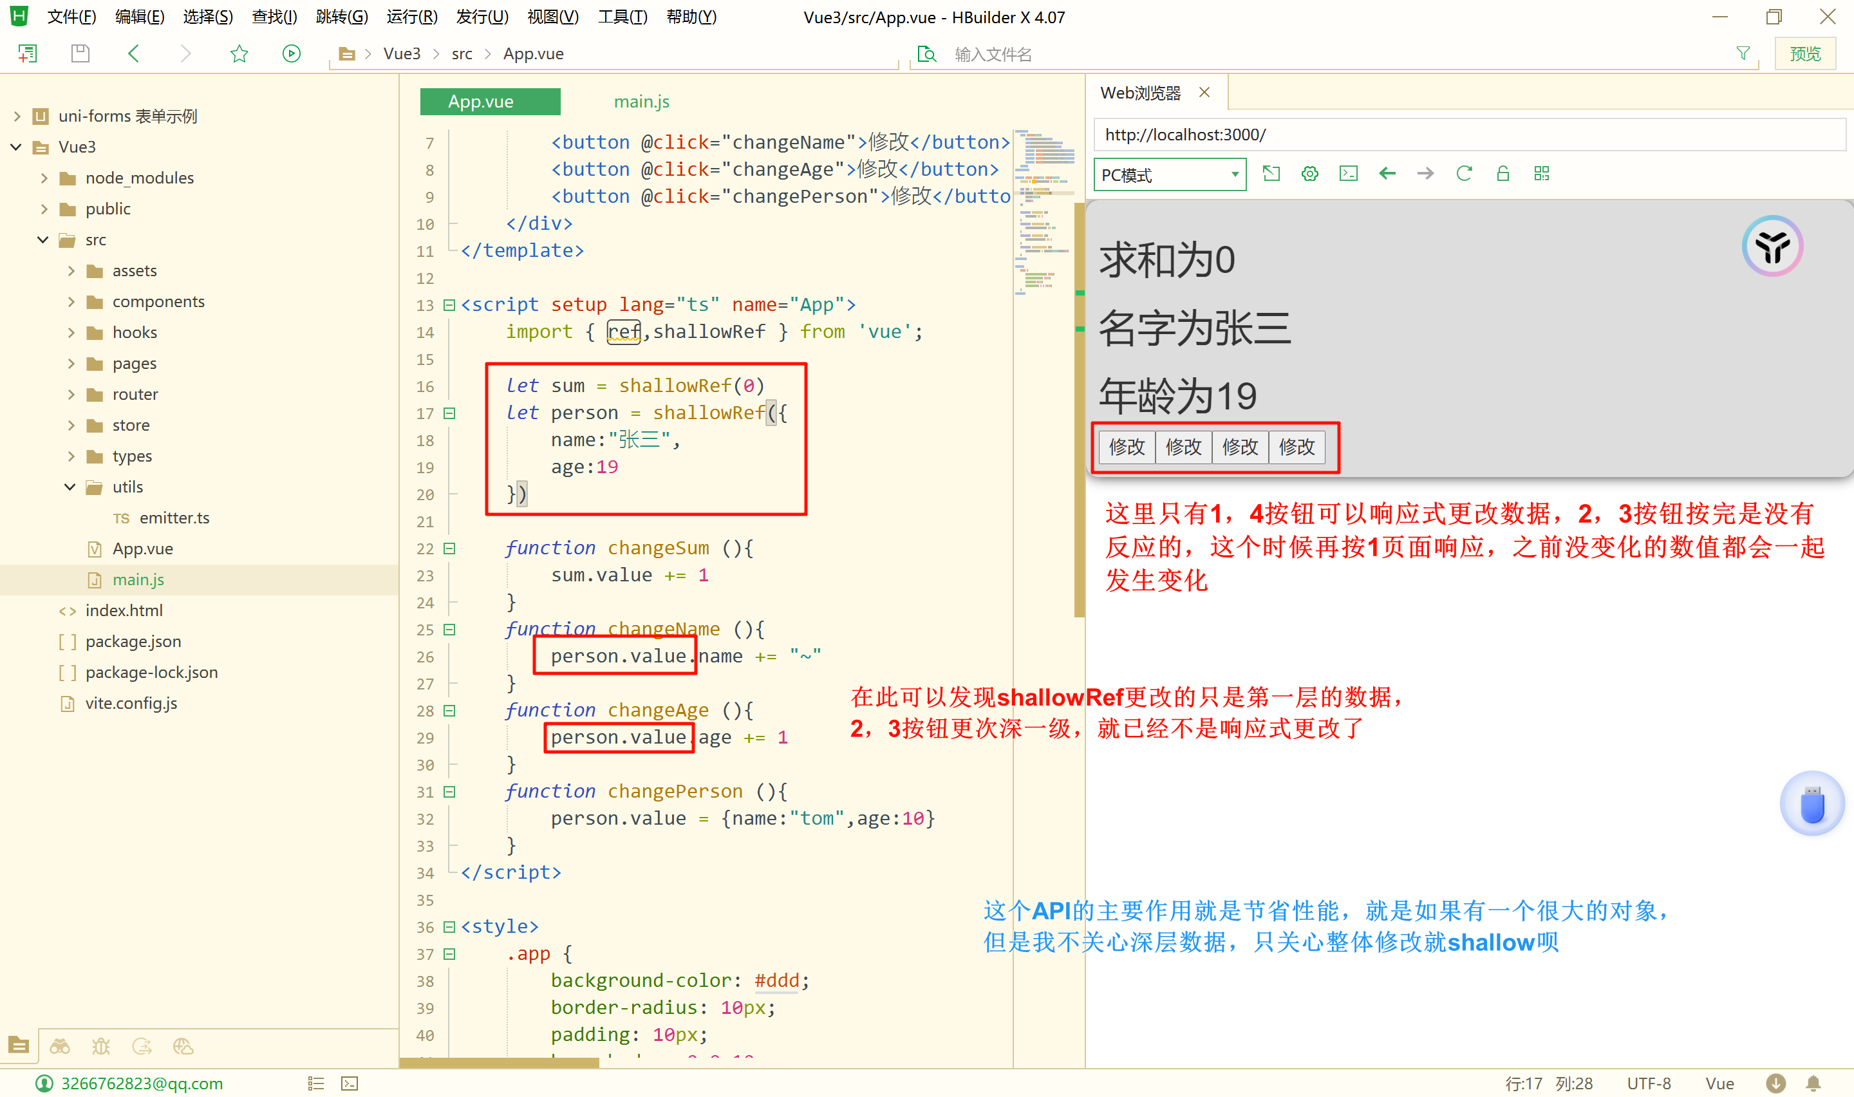Click the bookmark star icon
1854x1097 pixels.
click(239, 53)
